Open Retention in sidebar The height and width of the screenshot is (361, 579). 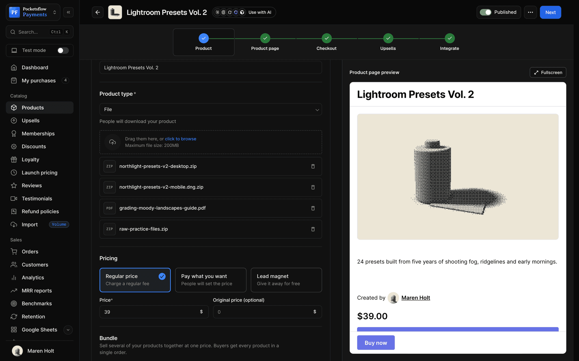(x=40, y=316)
